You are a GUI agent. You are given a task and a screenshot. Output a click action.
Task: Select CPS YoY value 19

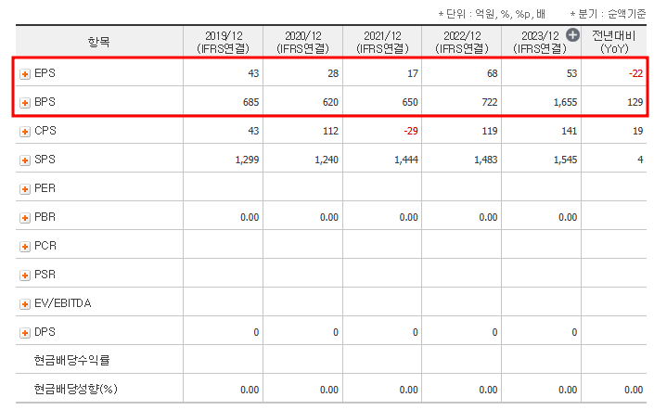pyautogui.click(x=637, y=131)
